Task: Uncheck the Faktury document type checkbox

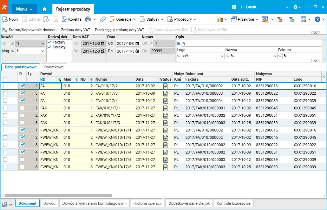Action: click(x=50, y=42)
